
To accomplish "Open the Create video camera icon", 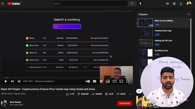I will [168, 4].
